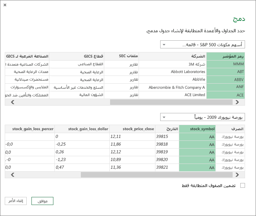Viewport: 256px width, 216px height.
Task: Select the رمز المؤشر column header
Action: click(x=226, y=56)
